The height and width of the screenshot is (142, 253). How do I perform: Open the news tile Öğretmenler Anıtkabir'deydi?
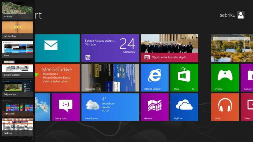170,48
